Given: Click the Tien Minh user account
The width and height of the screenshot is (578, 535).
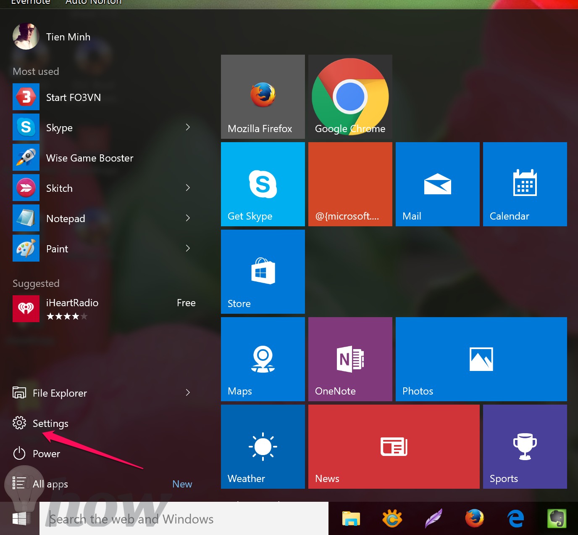Looking at the screenshot, I should click(x=52, y=37).
